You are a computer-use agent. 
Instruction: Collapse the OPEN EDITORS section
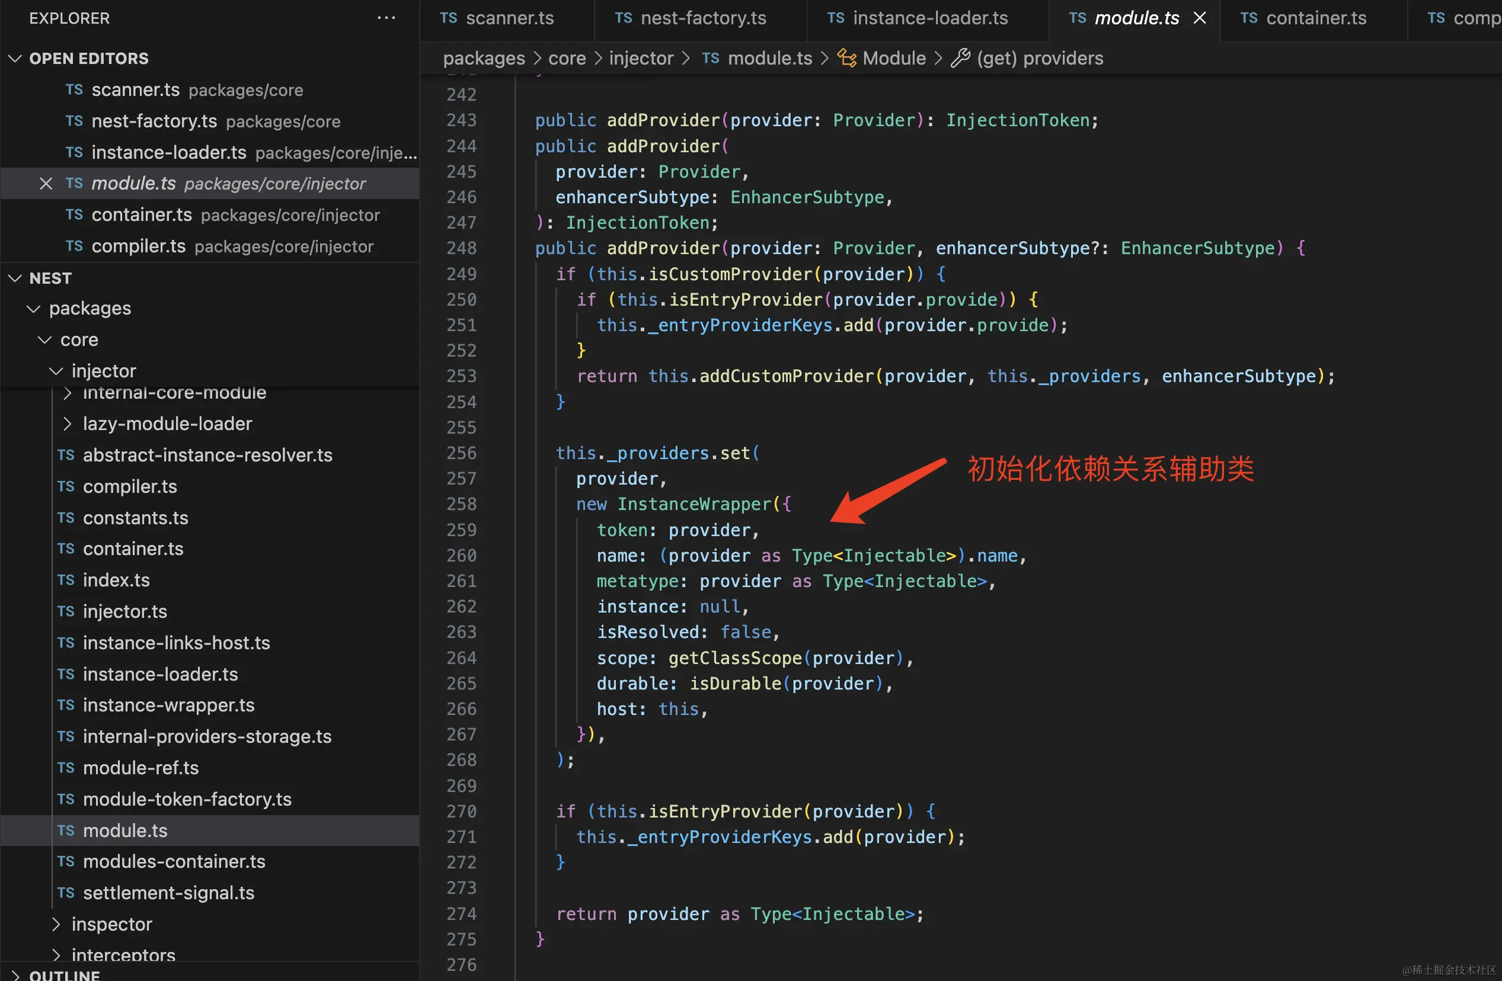(x=15, y=58)
